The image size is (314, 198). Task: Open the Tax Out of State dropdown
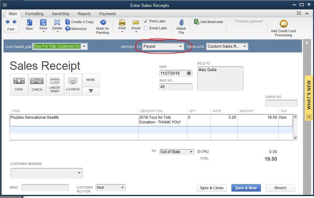tap(191, 152)
